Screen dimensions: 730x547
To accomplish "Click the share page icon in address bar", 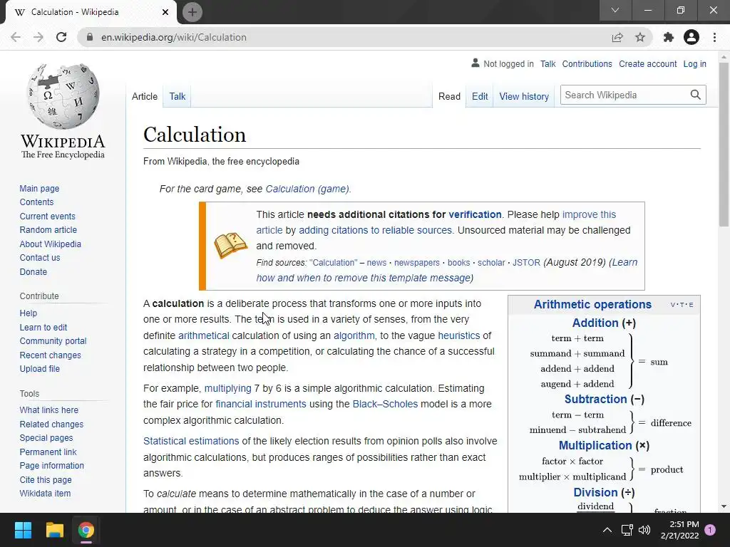I will pyautogui.click(x=617, y=37).
